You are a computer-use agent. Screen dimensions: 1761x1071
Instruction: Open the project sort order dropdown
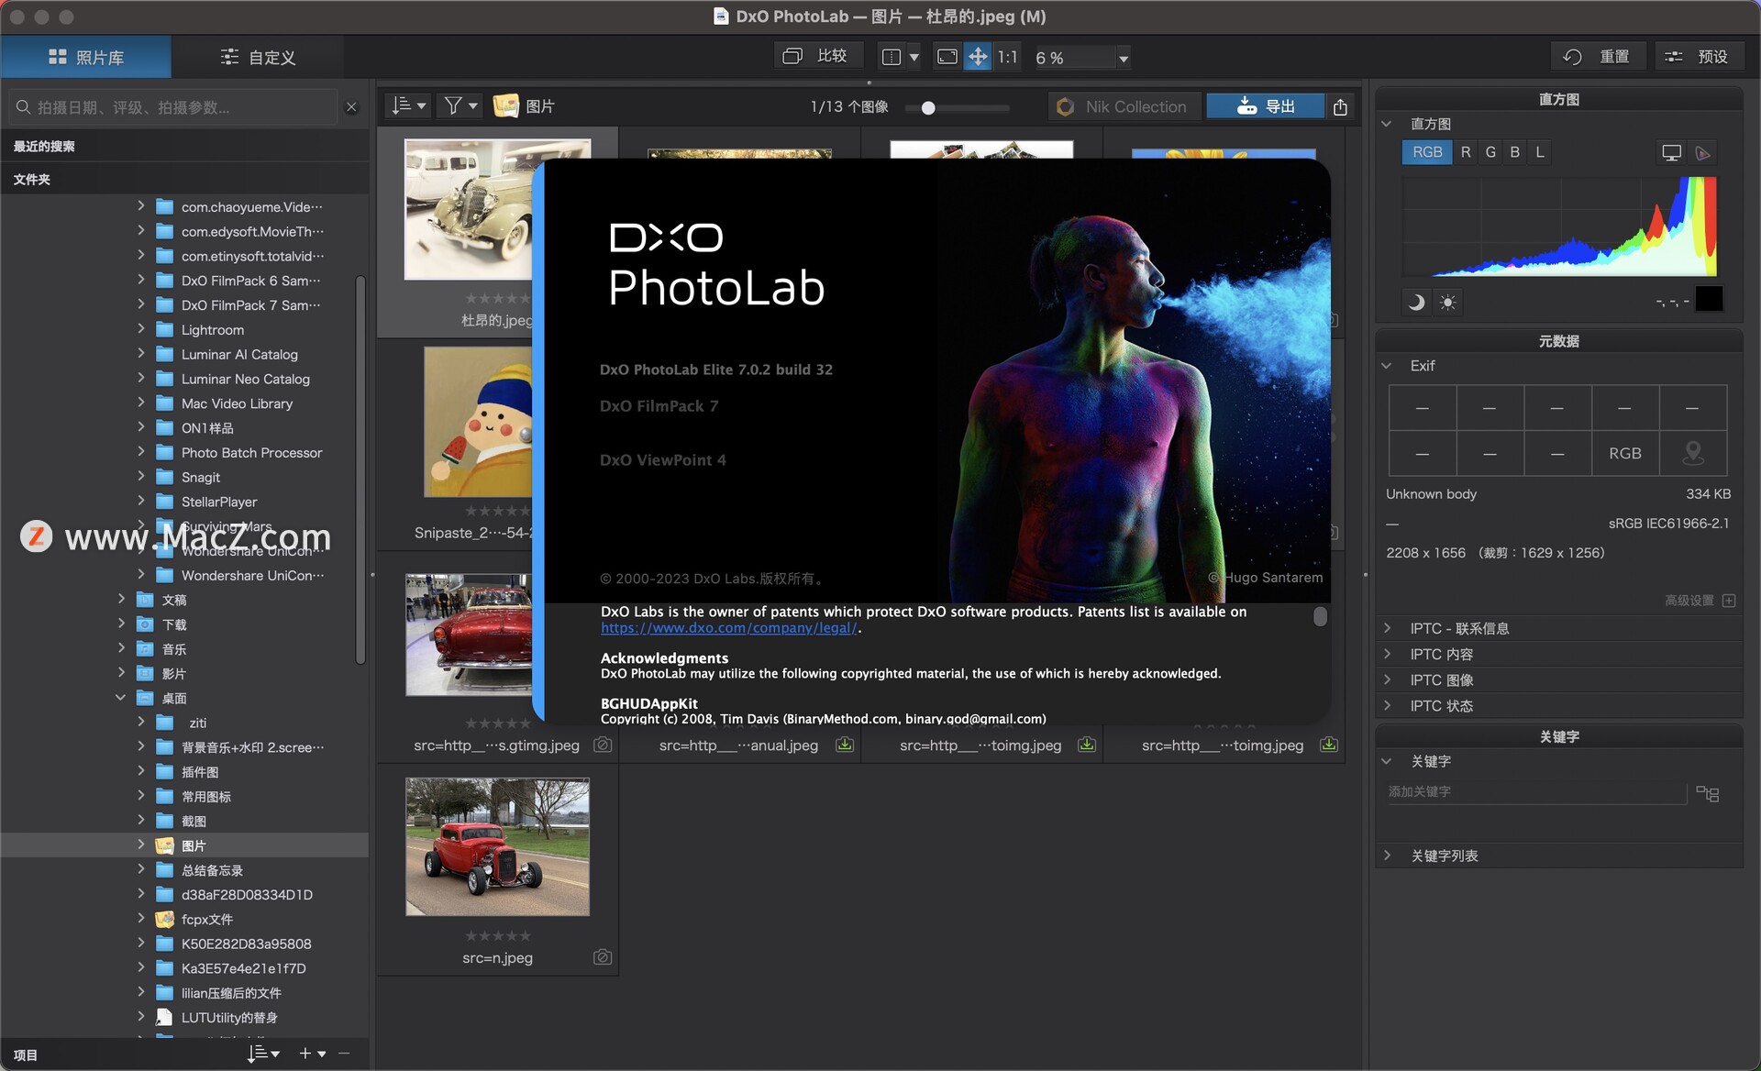(x=263, y=1054)
